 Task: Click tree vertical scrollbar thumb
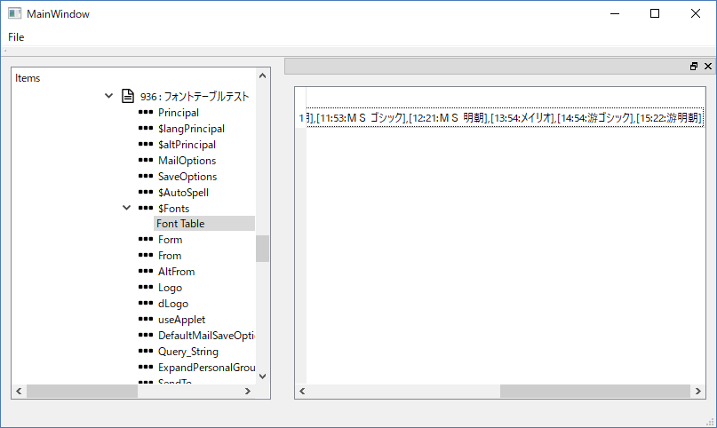262,249
